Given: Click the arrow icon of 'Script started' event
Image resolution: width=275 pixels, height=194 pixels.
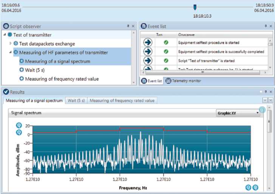Looking at the screenshot, I should pos(148,61).
